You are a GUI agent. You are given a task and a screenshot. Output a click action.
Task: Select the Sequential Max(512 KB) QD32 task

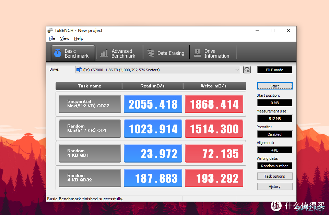[90, 104]
